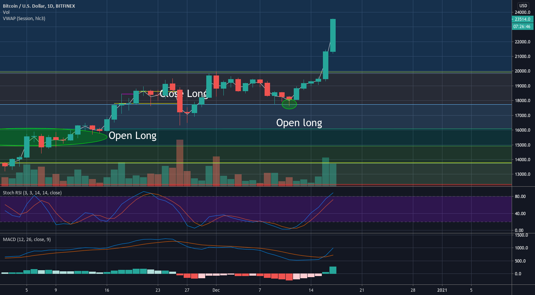Image resolution: width=535 pixels, height=295 pixels.
Task: Click the Close Long annotation text
Action: point(184,93)
